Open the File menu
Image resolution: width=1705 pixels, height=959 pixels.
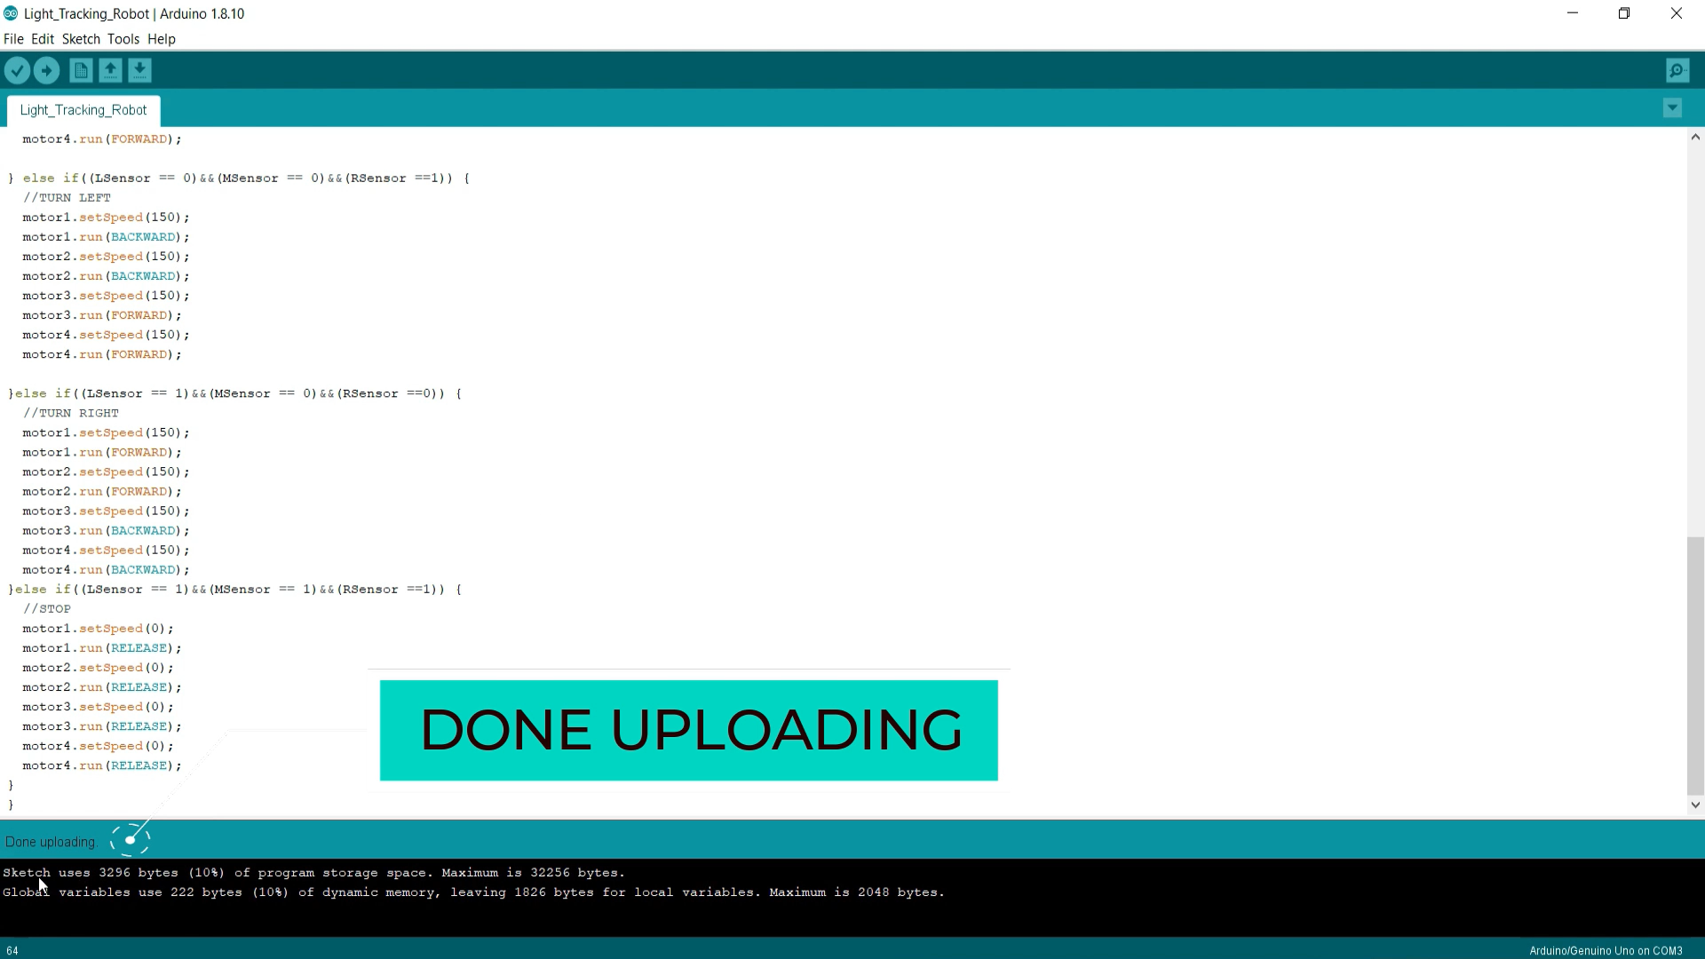pos(13,39)
